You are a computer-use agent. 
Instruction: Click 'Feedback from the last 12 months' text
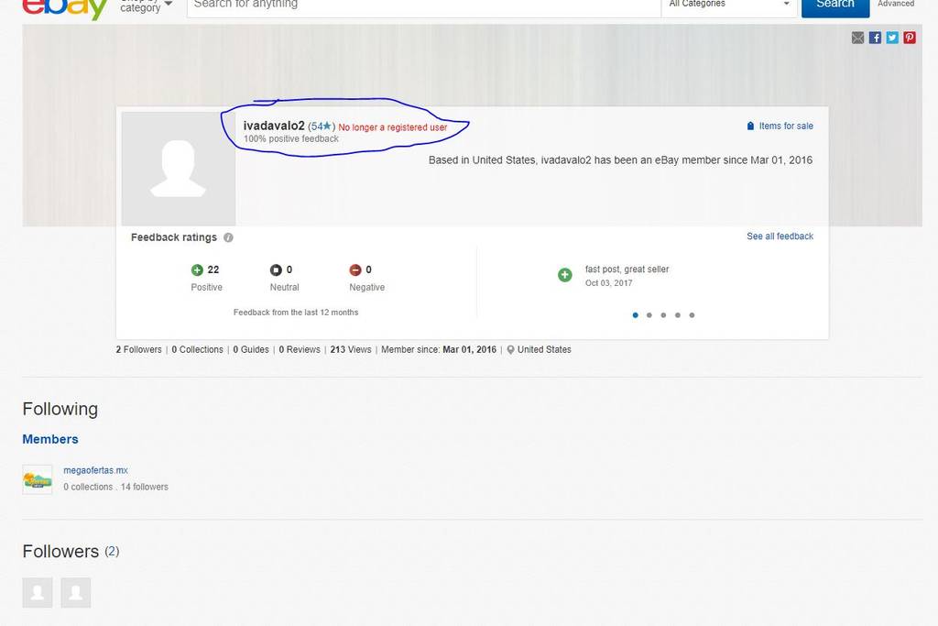[296, 313]
